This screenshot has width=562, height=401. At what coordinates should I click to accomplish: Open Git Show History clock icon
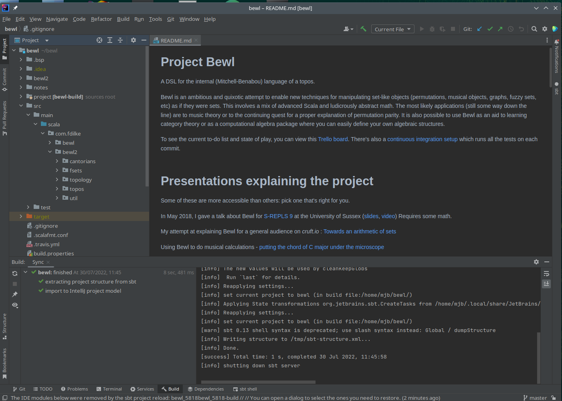511,29
